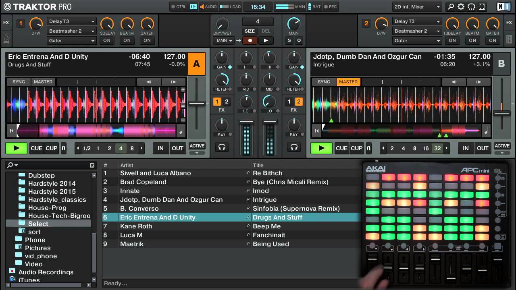Viewport: 516px width, 290px height.
Task: Toggle FX unit 2 T3DELAY ON
Action: tap(452, 40)
